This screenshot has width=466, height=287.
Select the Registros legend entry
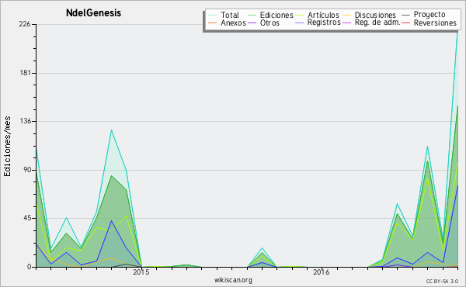pyautogui.click(x=324, y=22)
